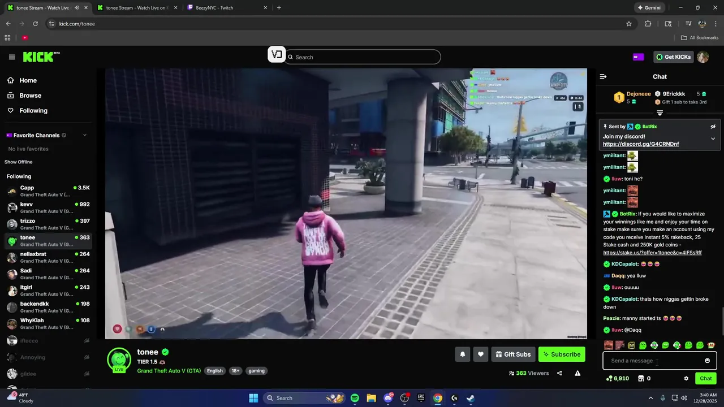Share the stream via share icon
Image resolution: width=724 pixels, height=407 pixels.
click(x=559, y=373)
